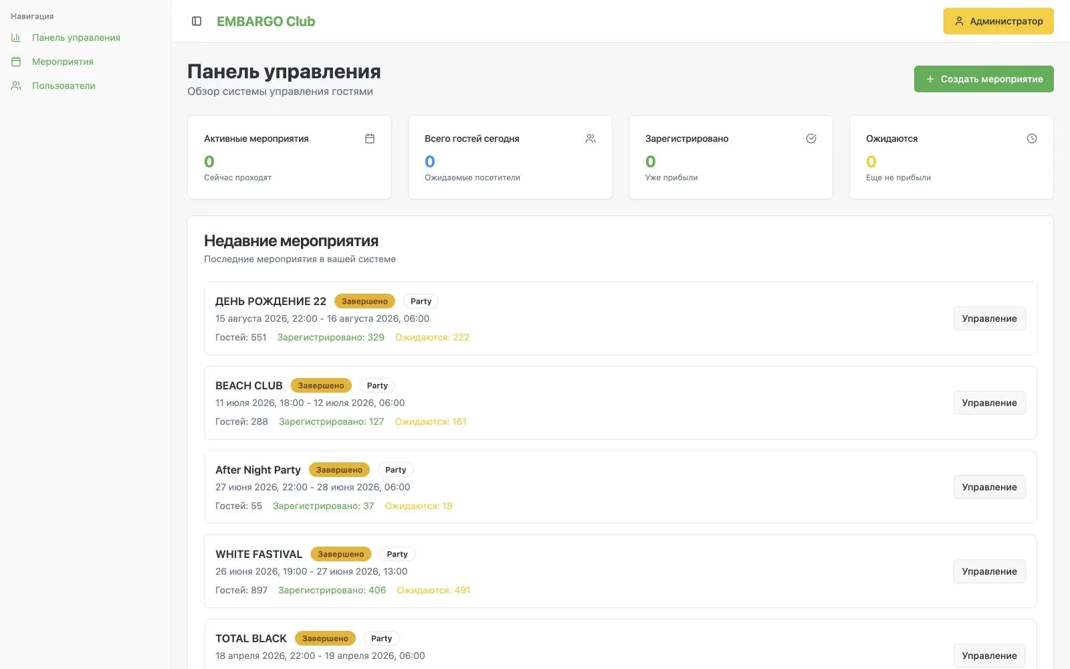Click Зарегистрировано: 406 text
The height and width of the screenshot is (669, 1070).
pyautogui.click(x=332, y=590)
